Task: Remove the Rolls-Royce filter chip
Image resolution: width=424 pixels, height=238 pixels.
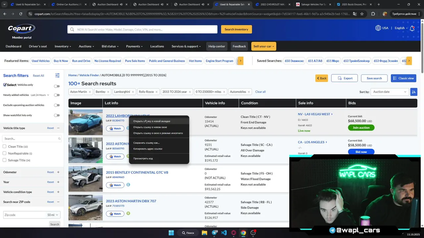Action: click(156, 92)
